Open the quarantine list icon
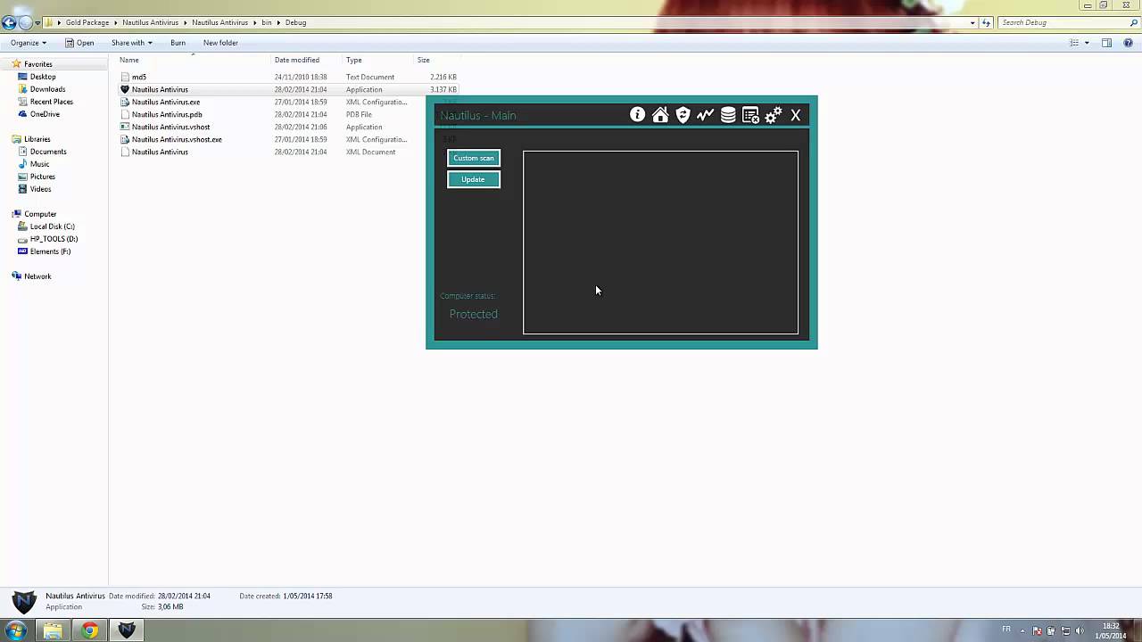 click(x=750, y=115)
